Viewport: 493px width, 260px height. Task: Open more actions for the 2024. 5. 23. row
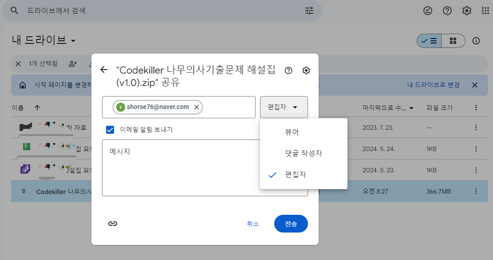pyautogui.click(x=476, y=170)
